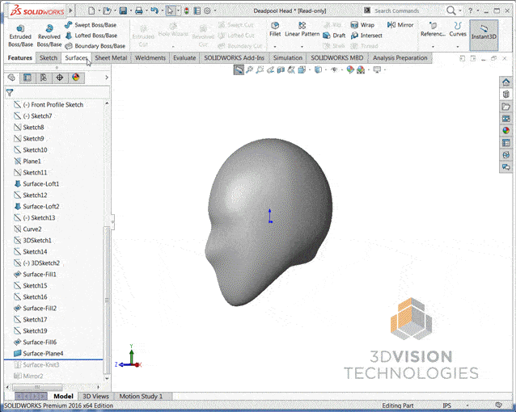Image resolution: width=516 pixels, height=412 pixels.
Task: Click the Edit Appearance color ball in view toolbar
Action: 350,69
